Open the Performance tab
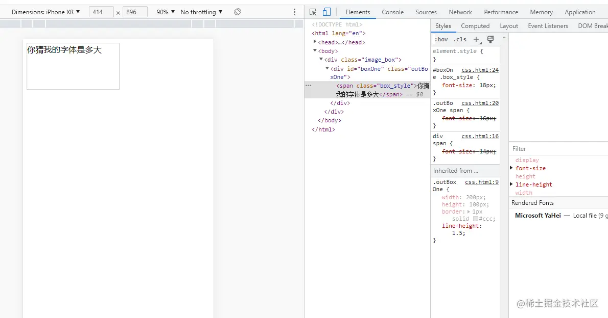Viewport: 608px width, 318px height. (501, 12)
